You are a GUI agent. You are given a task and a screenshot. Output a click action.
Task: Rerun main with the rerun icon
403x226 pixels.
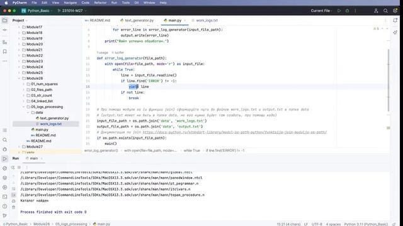tap(13, 168)
